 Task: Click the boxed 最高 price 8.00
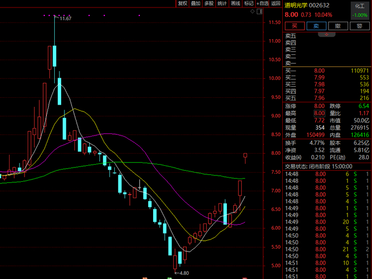click(x=319, y=113)
